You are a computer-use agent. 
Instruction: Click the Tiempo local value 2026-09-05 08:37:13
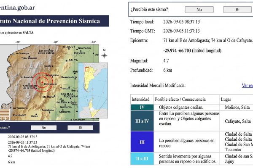(x=181, y=22)
